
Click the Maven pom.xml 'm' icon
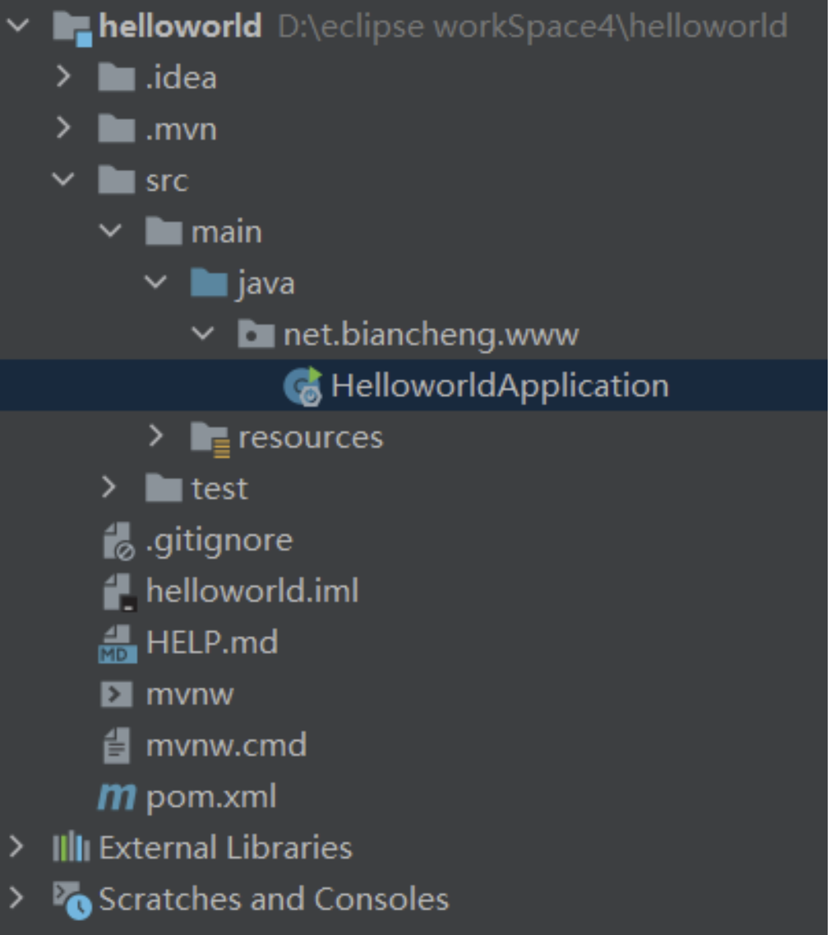pos(117,797)
